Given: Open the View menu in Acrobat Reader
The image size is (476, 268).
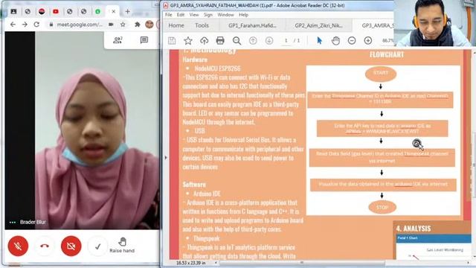Looking at the screenshot, I should tap(194, 15).
